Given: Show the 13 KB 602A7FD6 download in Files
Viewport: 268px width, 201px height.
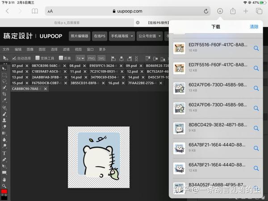Looking at the screenshot, I should (x=256, y=88).
